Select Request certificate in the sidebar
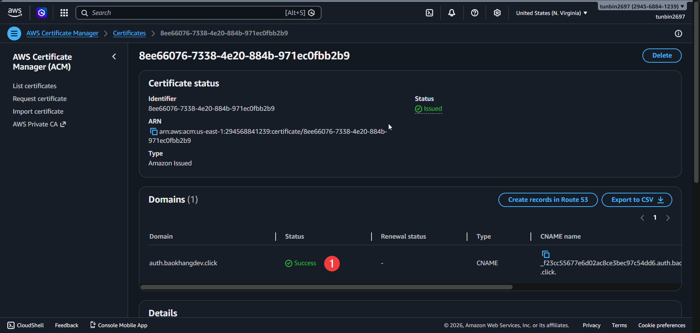The height and width of the screenshot is (333, 700). tap(40, 99)
